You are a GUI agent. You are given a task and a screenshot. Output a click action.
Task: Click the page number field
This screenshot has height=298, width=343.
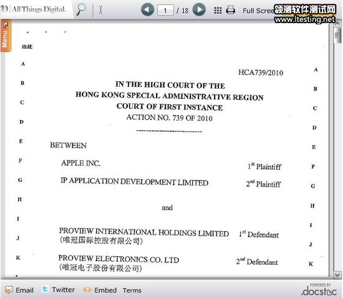tap(165, 10)
